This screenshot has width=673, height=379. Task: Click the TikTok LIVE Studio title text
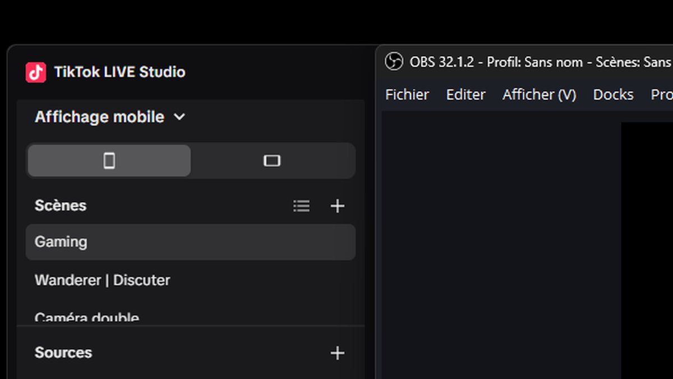click(119, 72)
